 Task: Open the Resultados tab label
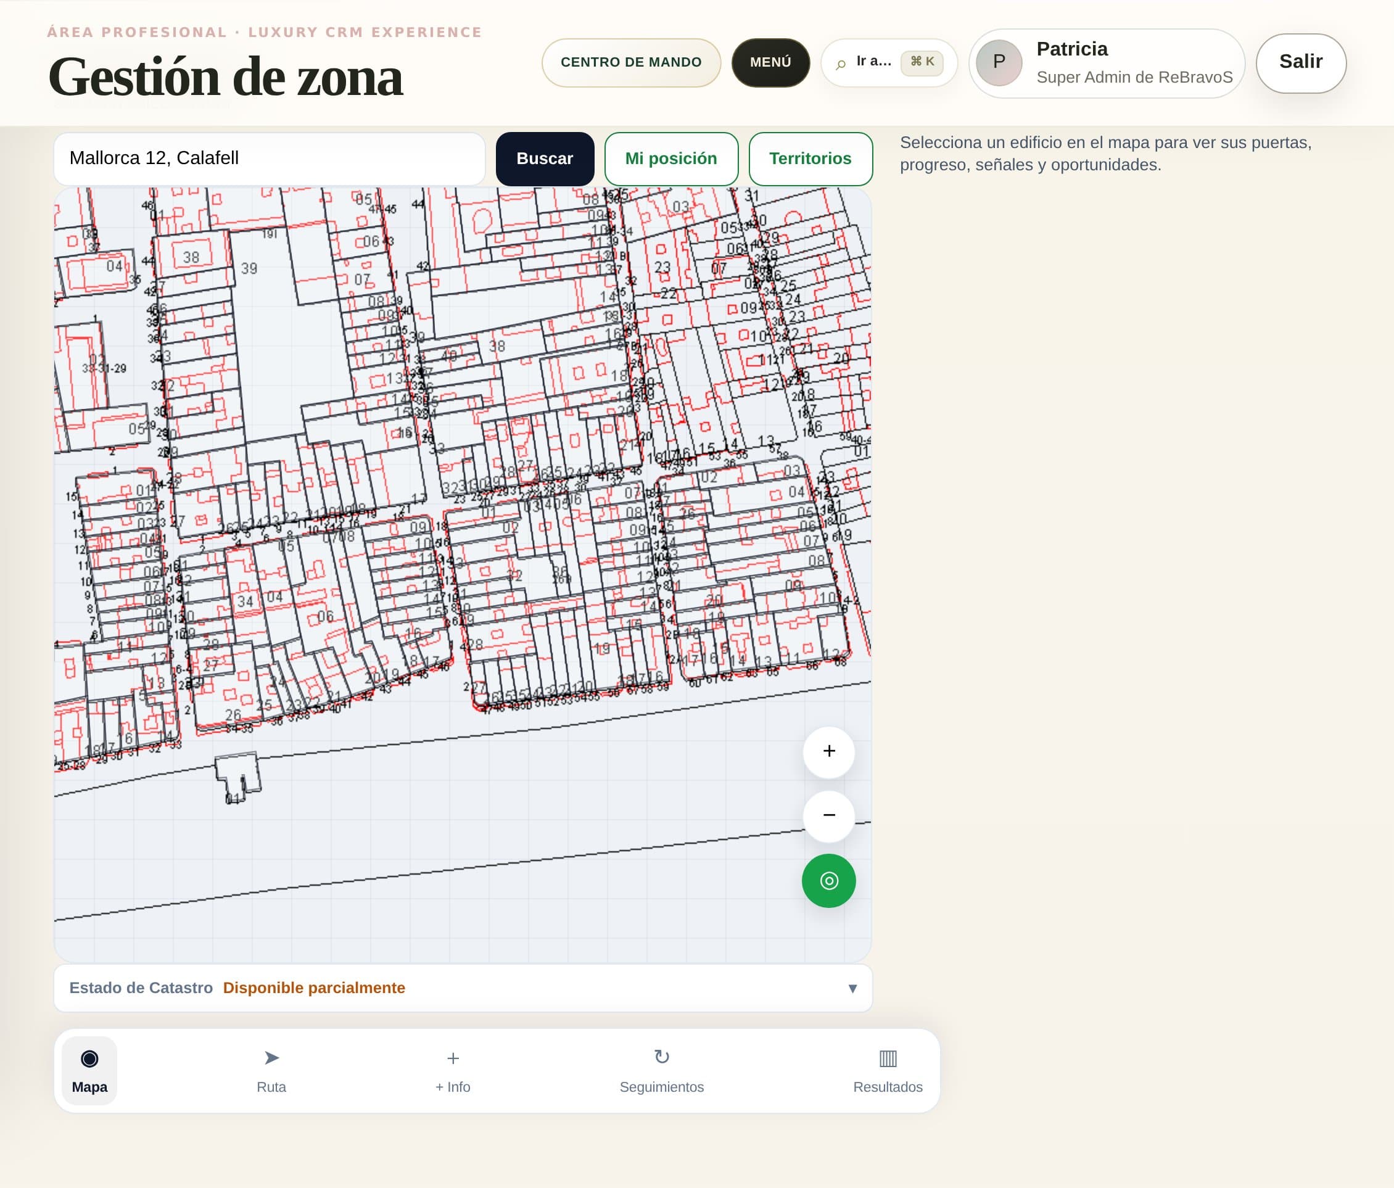pos(888,1086)
